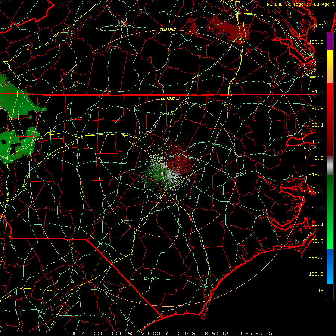
Task: Click the VEL legend title
Action: (x=328, y=22)
